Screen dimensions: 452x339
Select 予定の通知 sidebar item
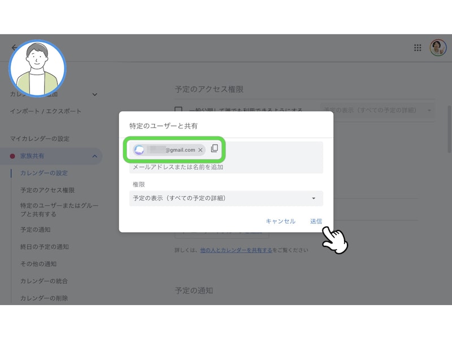click(35, 230)
